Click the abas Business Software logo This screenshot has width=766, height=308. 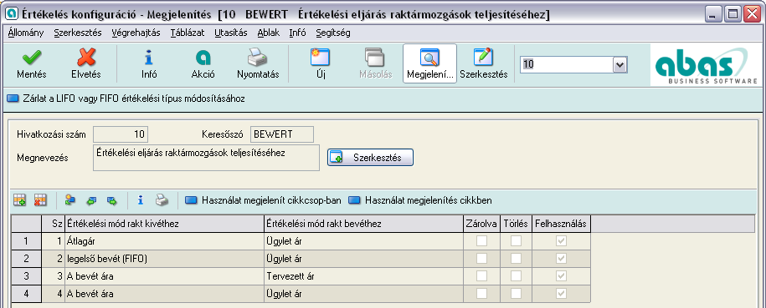coord(706,66)
